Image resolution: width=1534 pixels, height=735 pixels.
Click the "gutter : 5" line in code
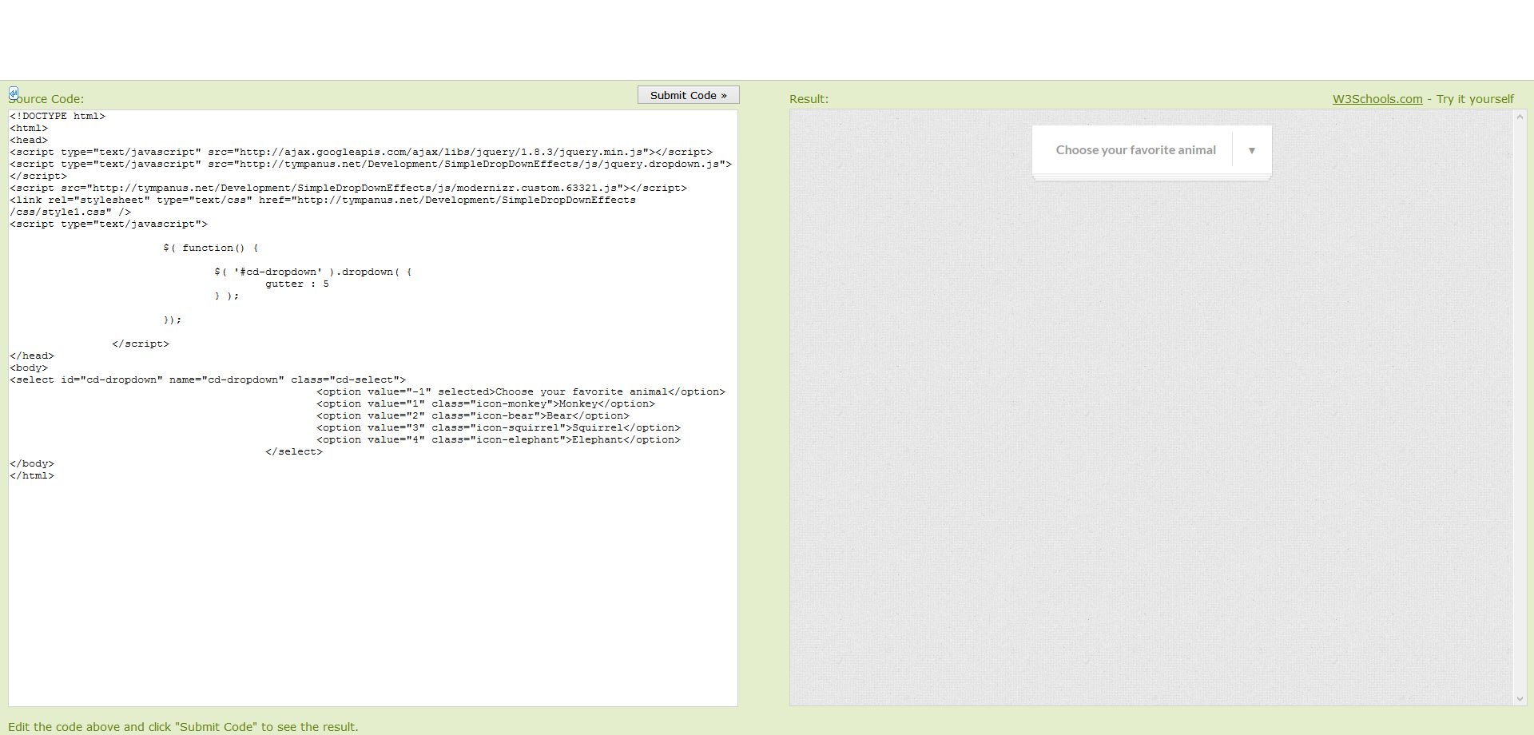tap(296, 284)
